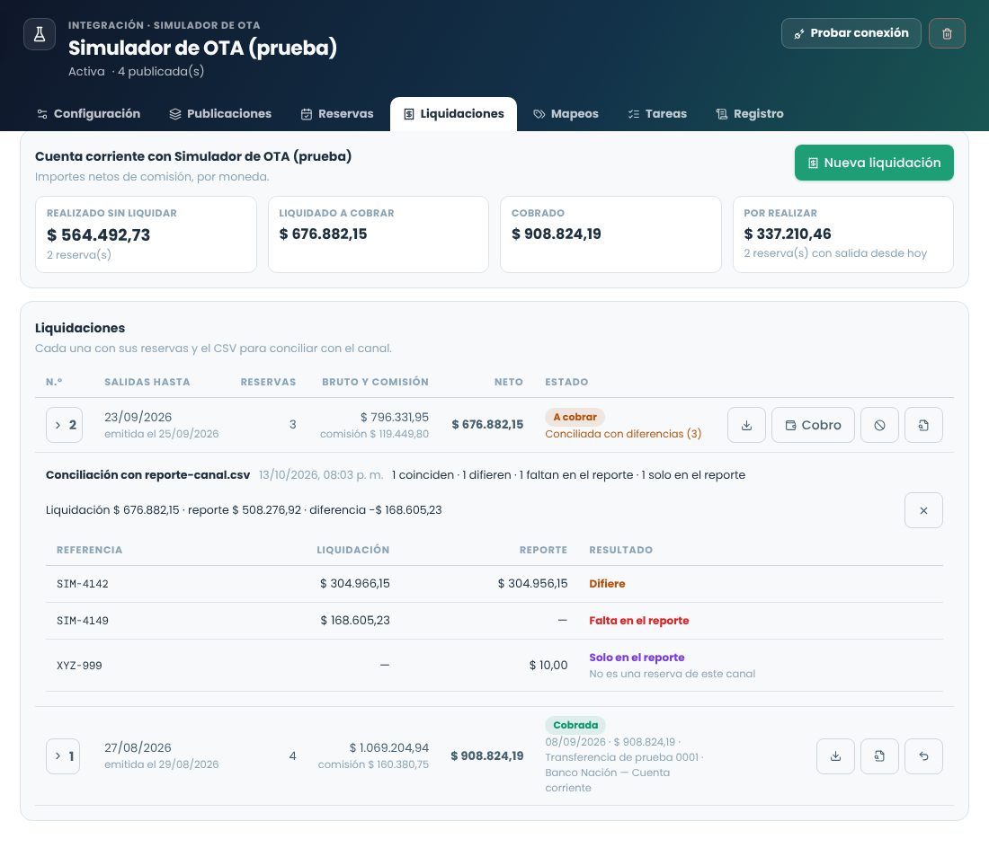Select the 'Cobrado' summary card
Viewport: 989px width, 848px height.
(x=610, y=234)
